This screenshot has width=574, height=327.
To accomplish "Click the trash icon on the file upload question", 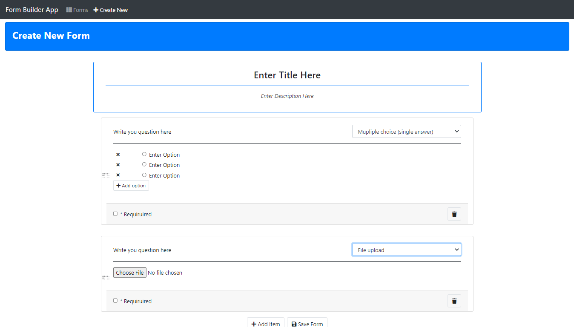I will (454, 301).
